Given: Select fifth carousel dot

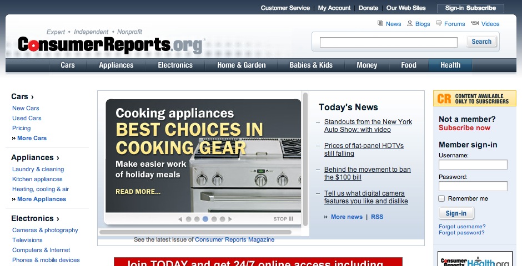Looking at the screenshot, I should click(x=222, y=219).
